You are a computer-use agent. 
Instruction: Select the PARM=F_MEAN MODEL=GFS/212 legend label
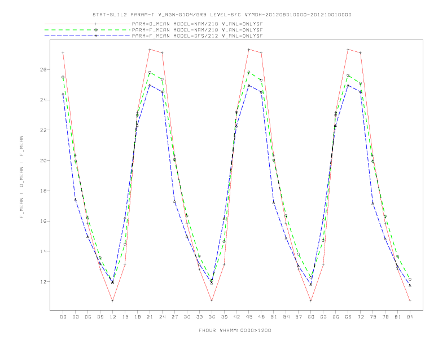pos(197,36)
